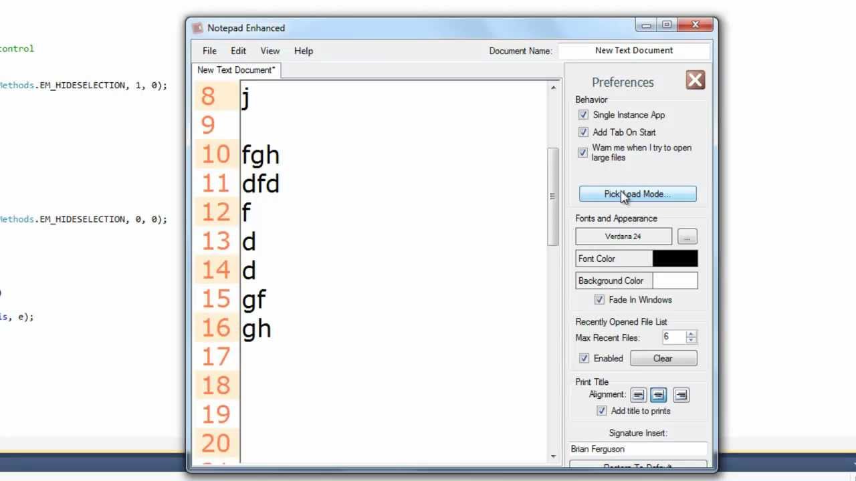The image size is (856, 481).
Task: Click the text 'dfd' on line 11
Action: click(261, 183)
